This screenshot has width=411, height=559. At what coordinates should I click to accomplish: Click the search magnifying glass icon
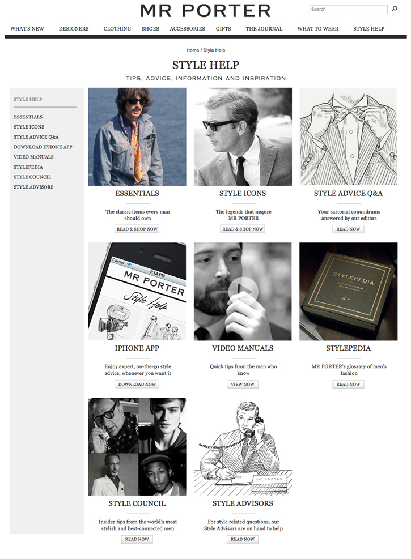[394, 9]
